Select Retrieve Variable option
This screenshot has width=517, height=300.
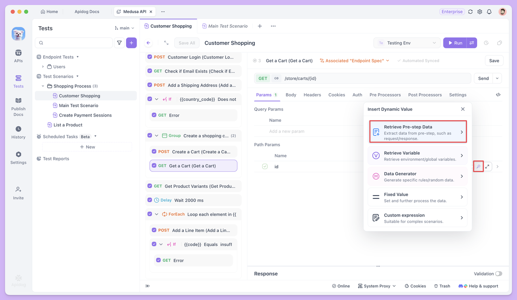coord(417,156)
